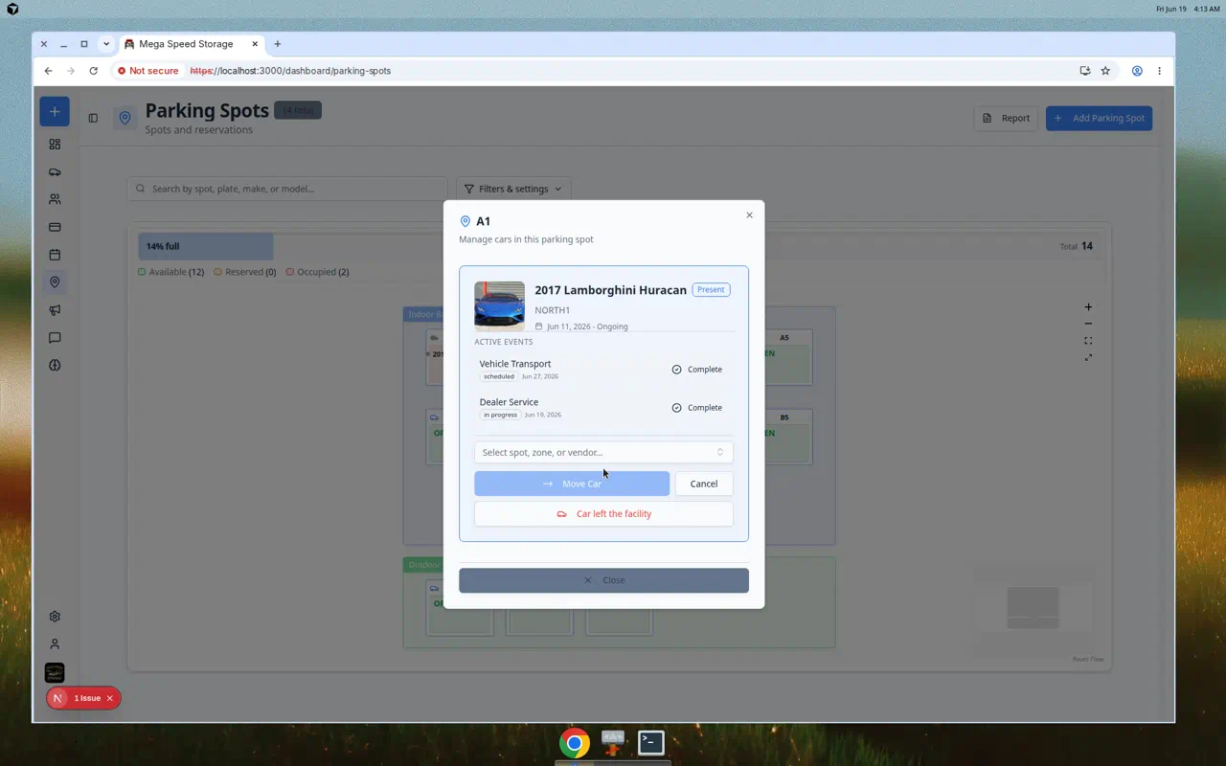Image resolution: width=1226 pixels, height=766 pixels.
Task: Open the customers people icon in sidebar
Action: 55,199
